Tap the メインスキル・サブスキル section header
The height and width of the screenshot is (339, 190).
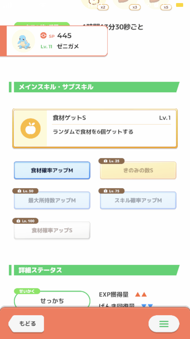(94, 87)
